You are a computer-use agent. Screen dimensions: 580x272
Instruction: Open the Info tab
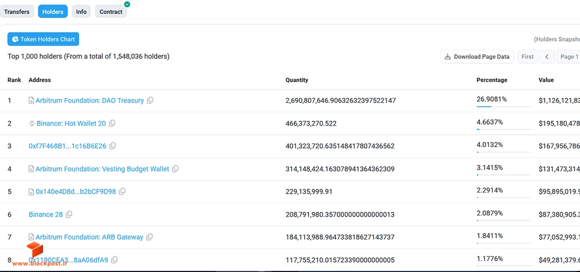[82, 12]
